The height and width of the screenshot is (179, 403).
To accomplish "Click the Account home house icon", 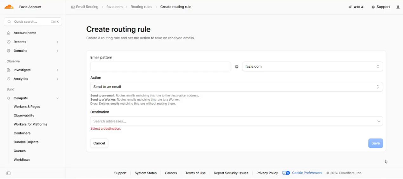I will click(9, 33).
